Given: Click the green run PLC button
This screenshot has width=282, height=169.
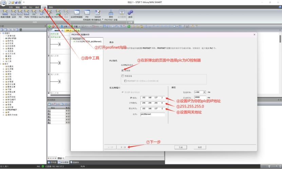Looking at the screenshot, I should point(49,26).
